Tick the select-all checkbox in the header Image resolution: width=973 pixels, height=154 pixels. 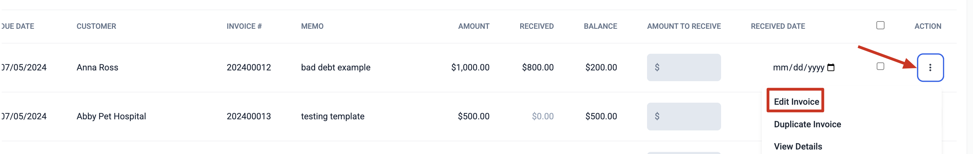click(880, 25)
